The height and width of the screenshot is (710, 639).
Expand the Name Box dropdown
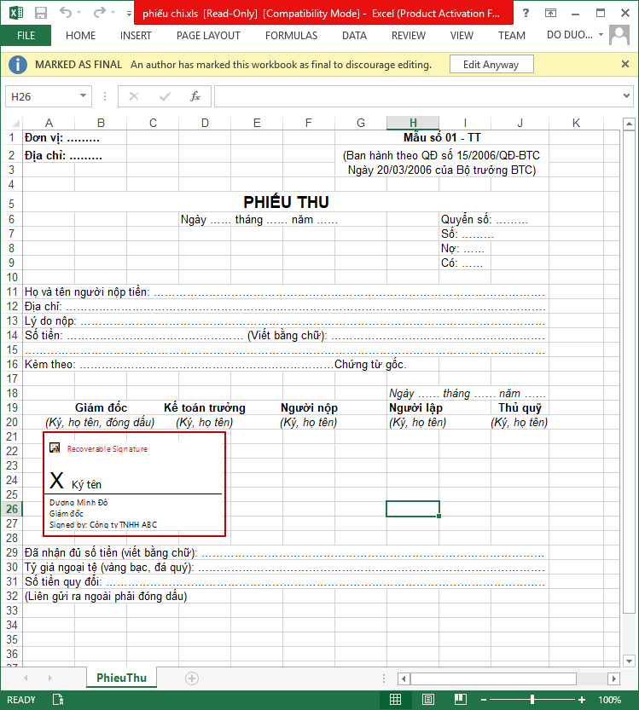click(x=84, y=96)
